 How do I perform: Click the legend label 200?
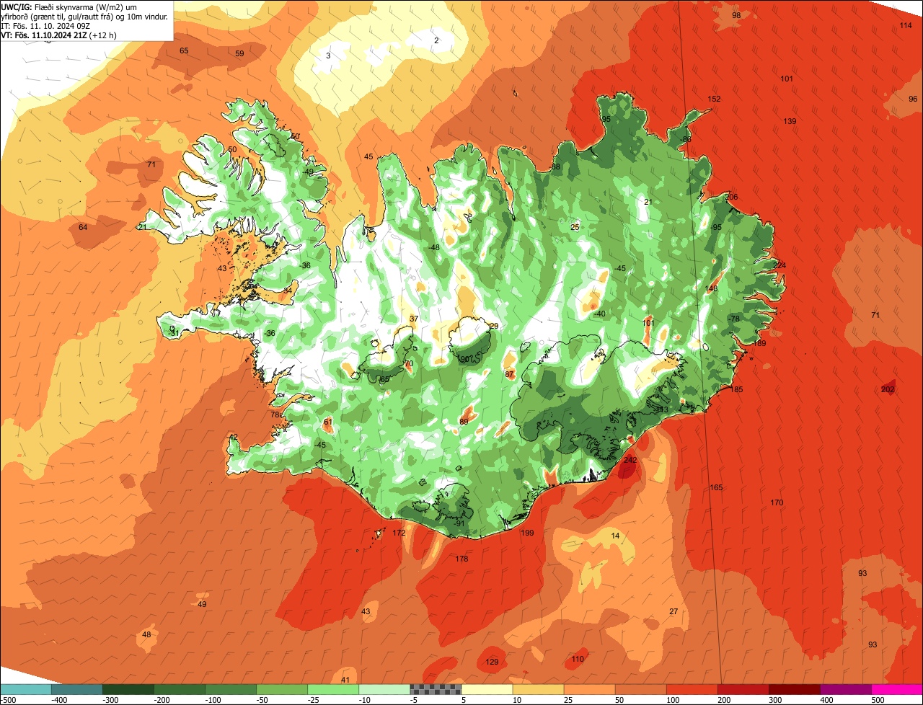coord(724,700)
